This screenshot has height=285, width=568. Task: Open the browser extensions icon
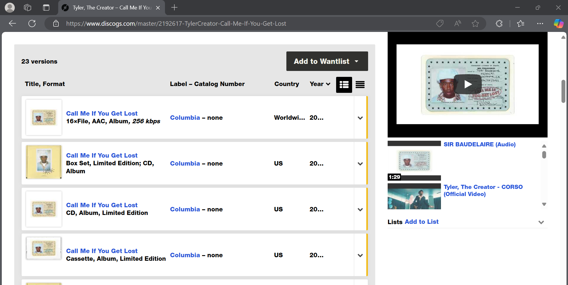tap(499, 24)
